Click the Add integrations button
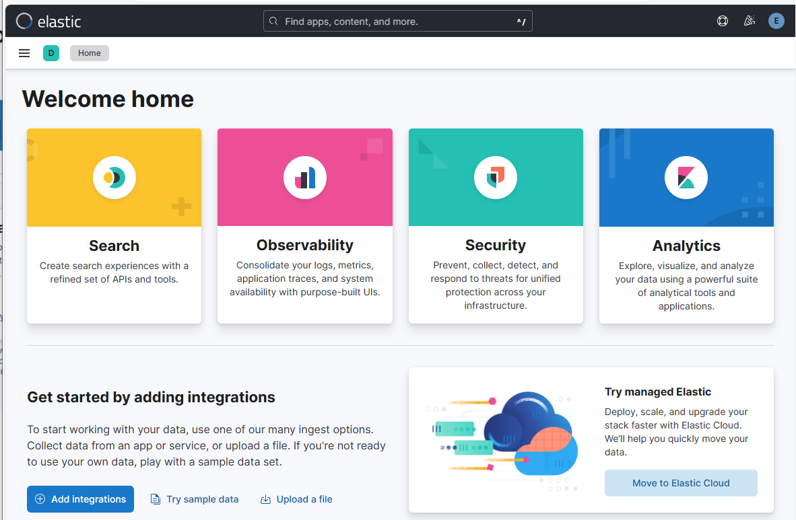 (80, 499)
